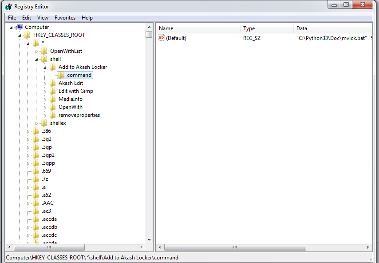Open the Edit menu

[x=27, y=18]
